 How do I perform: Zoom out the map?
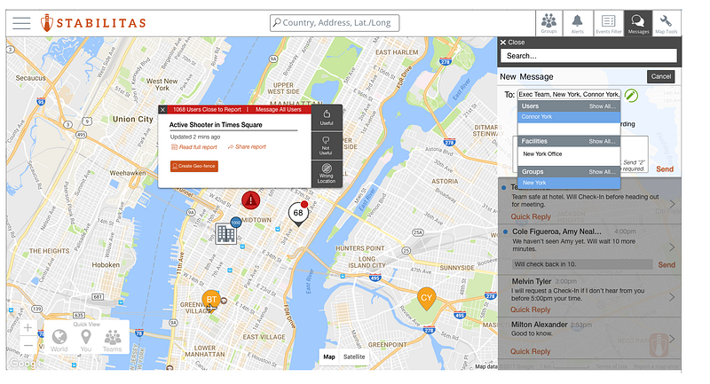(28, 345)
